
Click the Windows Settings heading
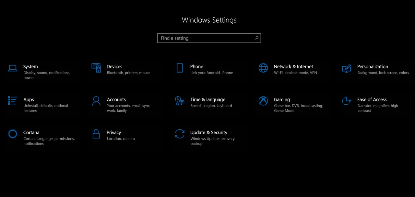[209, 20]
